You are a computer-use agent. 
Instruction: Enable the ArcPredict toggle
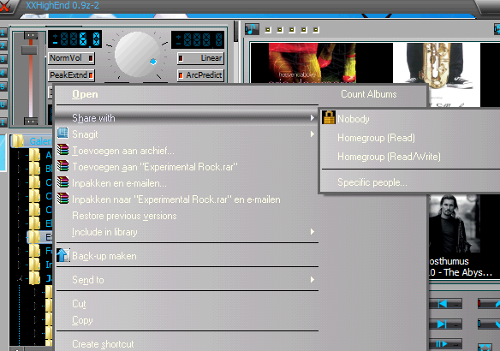[x=200, y=75]
